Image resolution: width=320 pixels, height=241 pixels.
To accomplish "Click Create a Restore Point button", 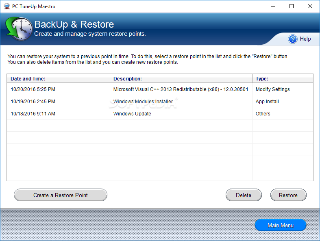I will tap(61, 195).
